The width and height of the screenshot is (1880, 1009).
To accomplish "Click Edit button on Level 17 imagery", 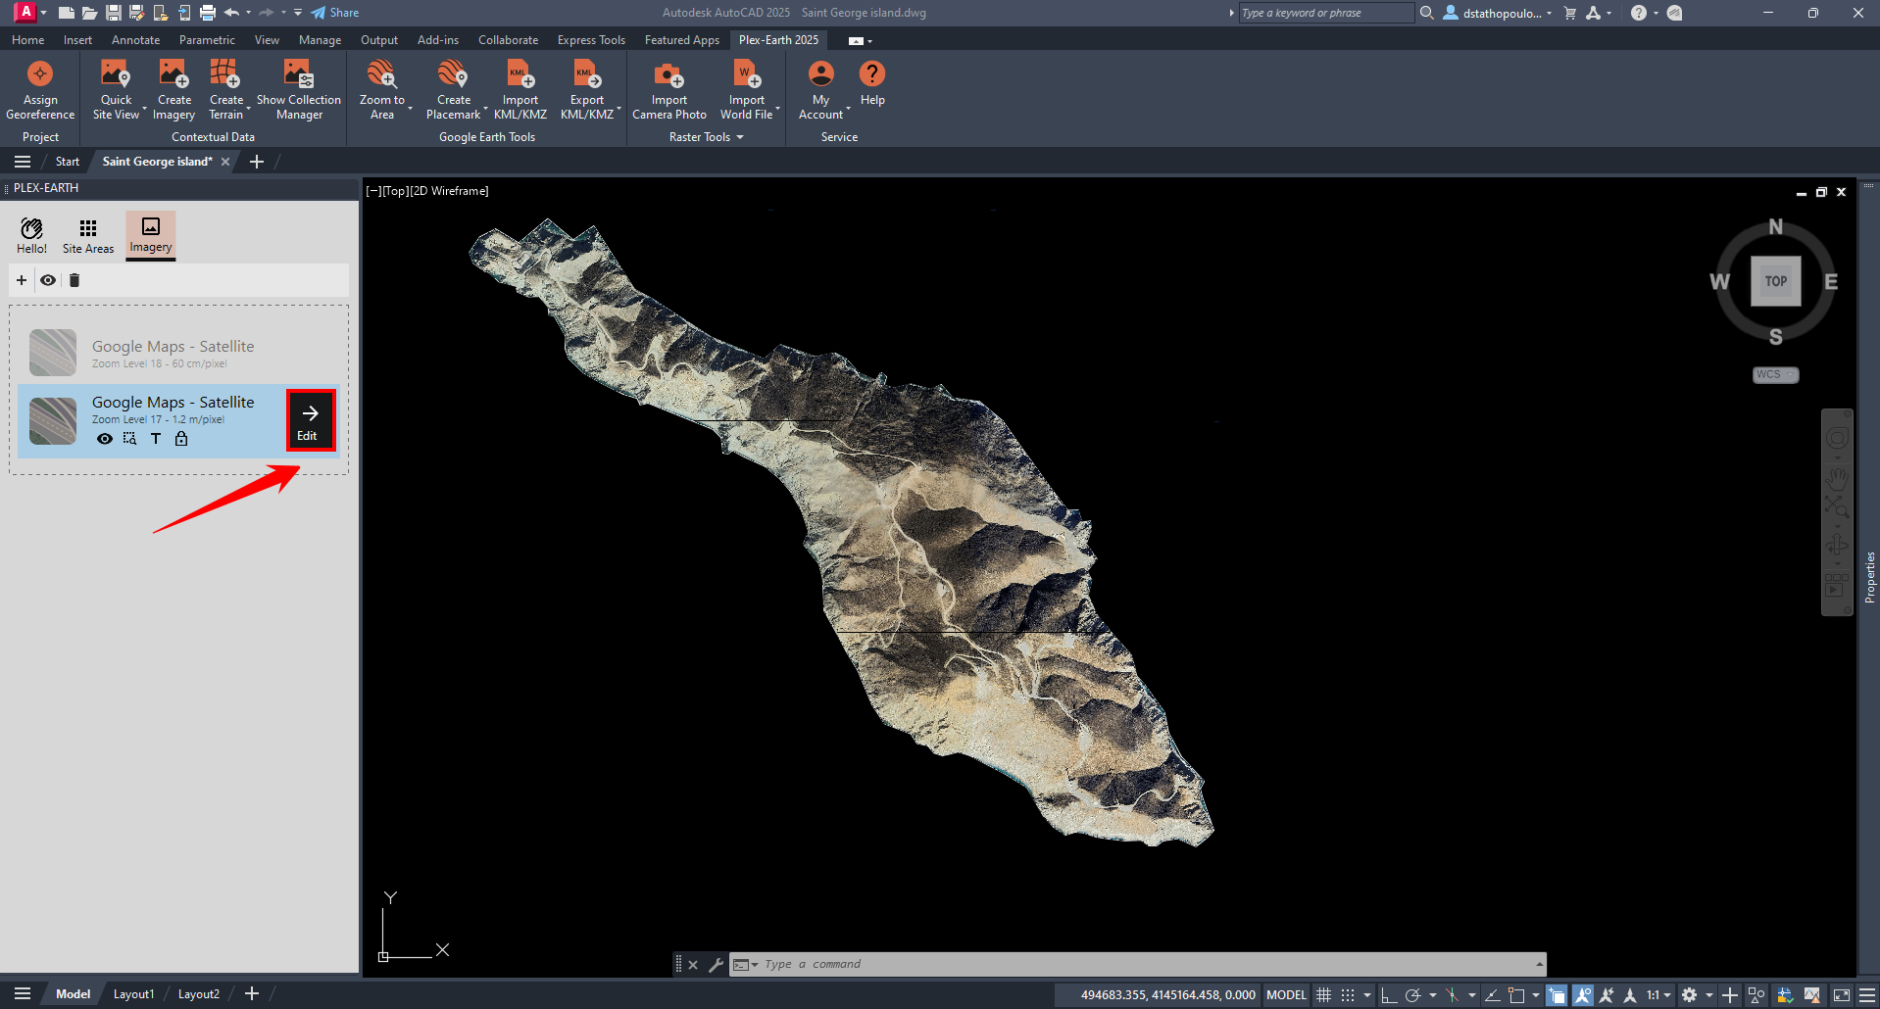I will [x=310, y=421].
